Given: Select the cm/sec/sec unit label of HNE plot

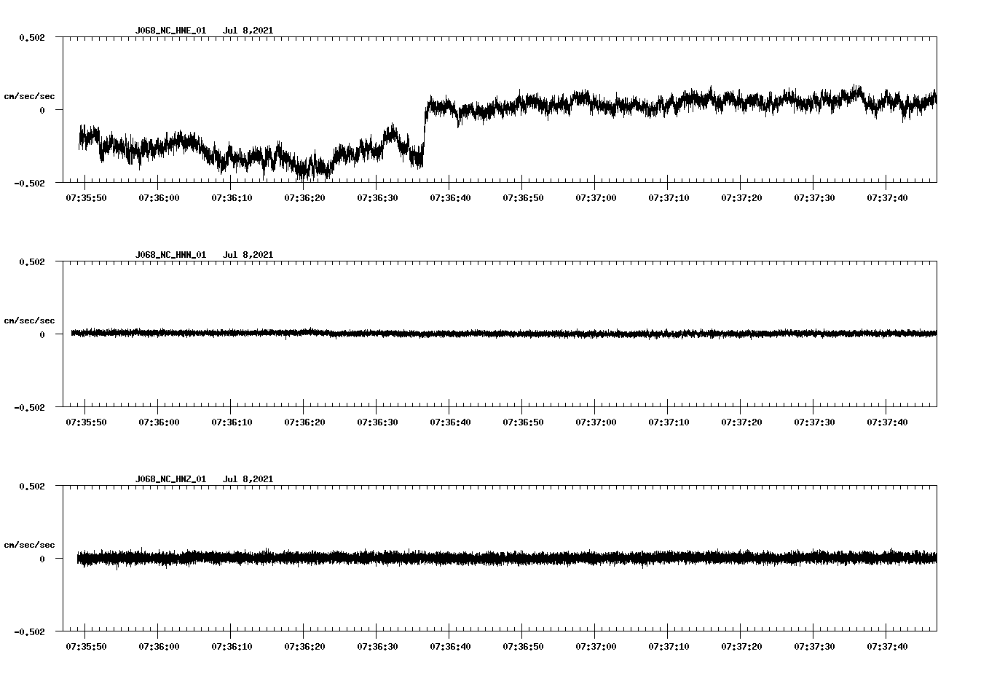Looking at the screenshot, I should click(29, 96).
